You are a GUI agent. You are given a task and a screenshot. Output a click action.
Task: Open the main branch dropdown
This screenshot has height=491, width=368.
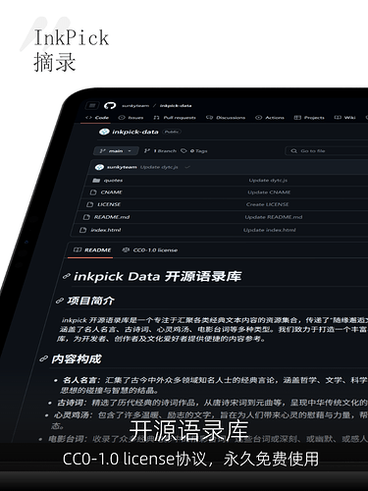tap(115, 151)
